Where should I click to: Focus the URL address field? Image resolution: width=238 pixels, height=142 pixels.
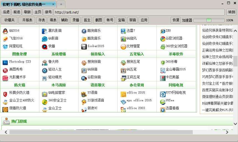click(x=139, y=12)
